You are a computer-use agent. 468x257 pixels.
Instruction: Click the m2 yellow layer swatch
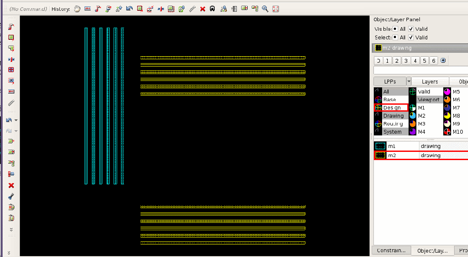coord(380,155)
